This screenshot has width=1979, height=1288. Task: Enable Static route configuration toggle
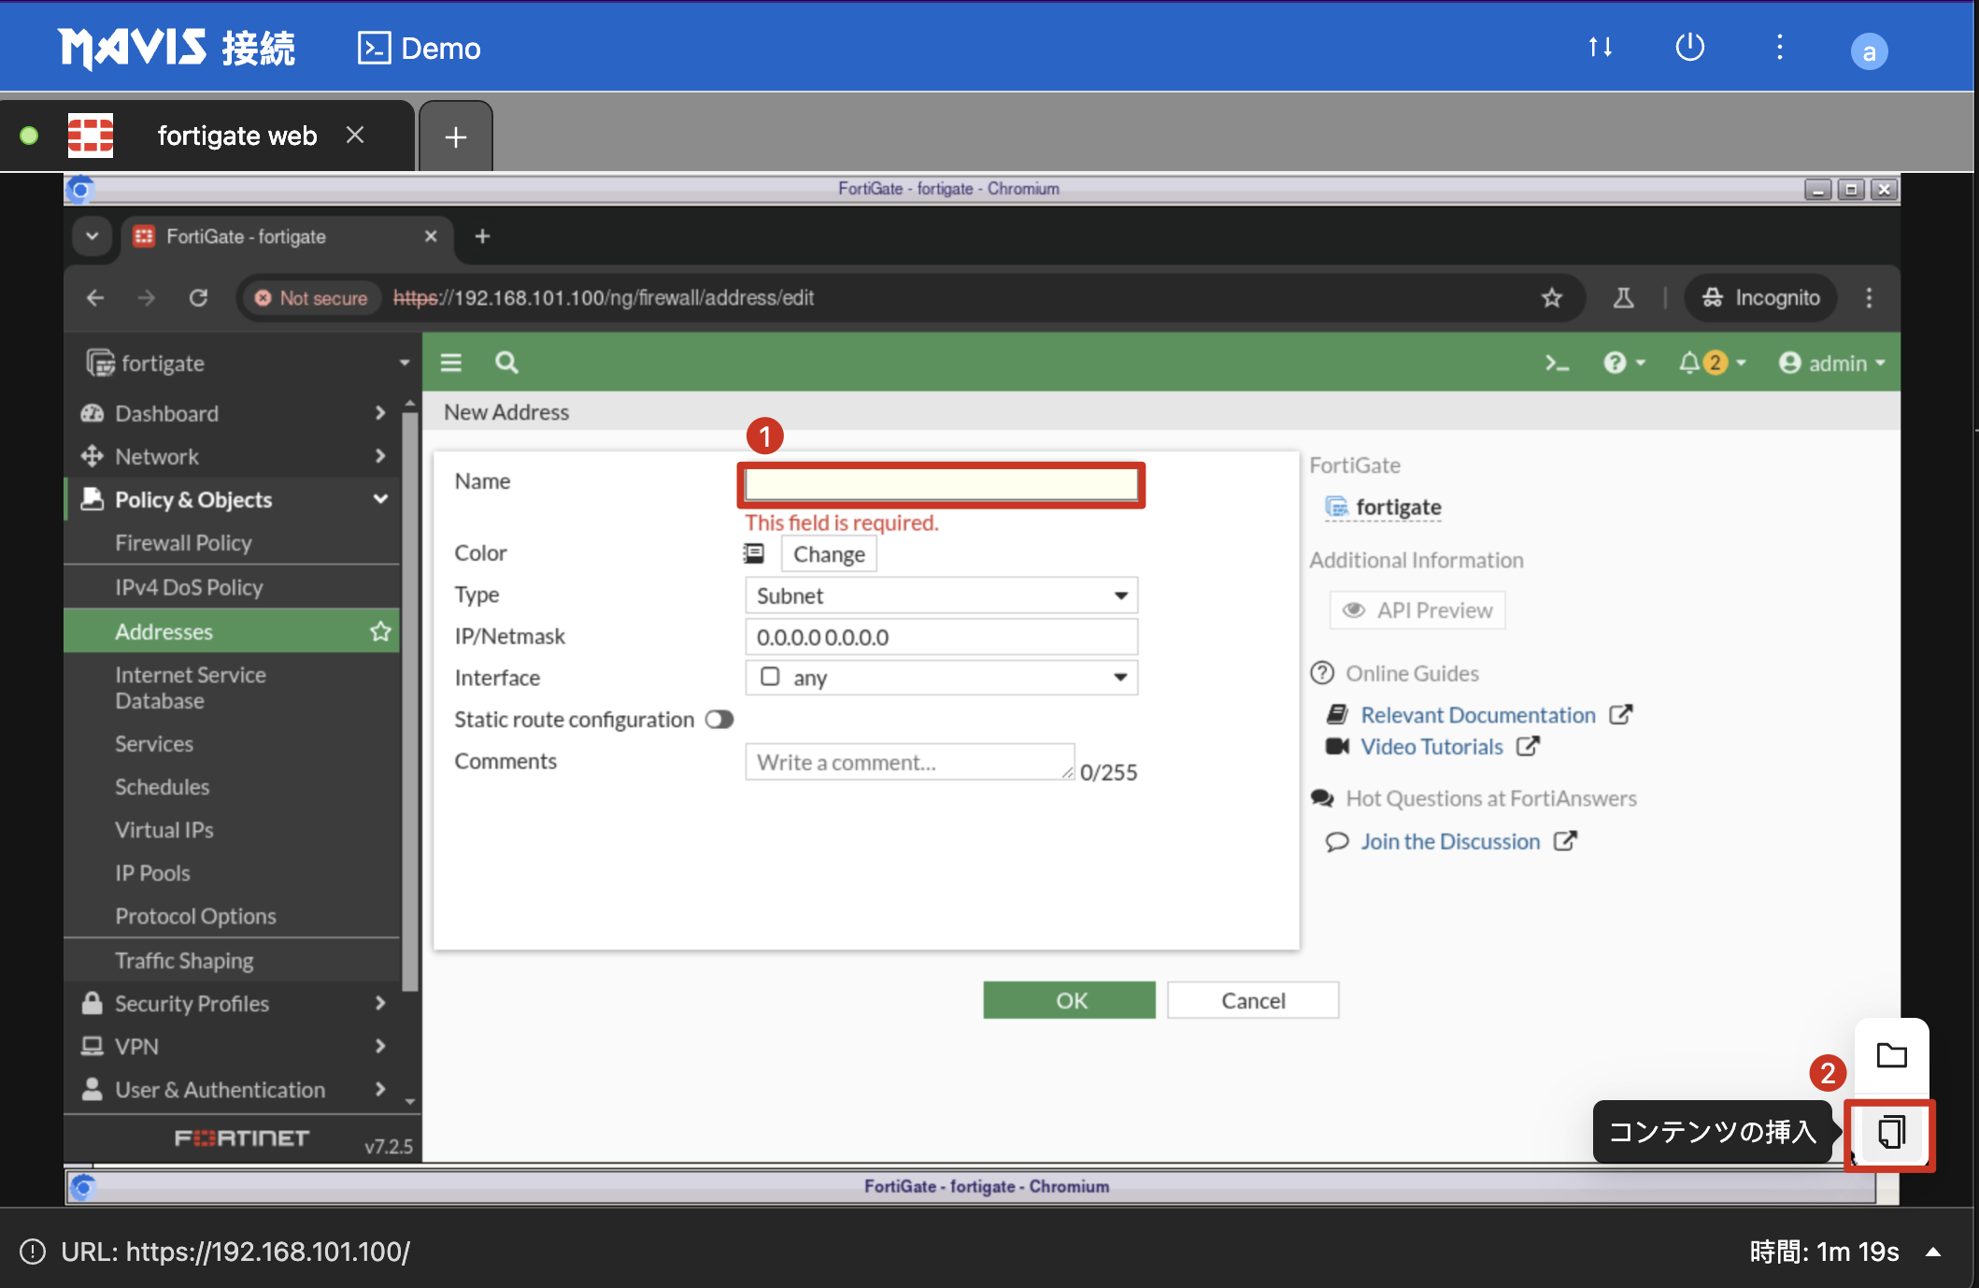719,720
